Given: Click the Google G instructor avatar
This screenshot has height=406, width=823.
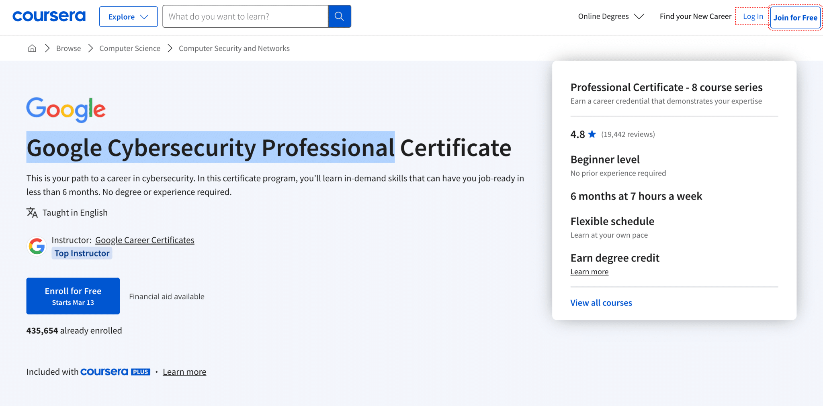Looking at the screenshot, I should click(37, 246).
